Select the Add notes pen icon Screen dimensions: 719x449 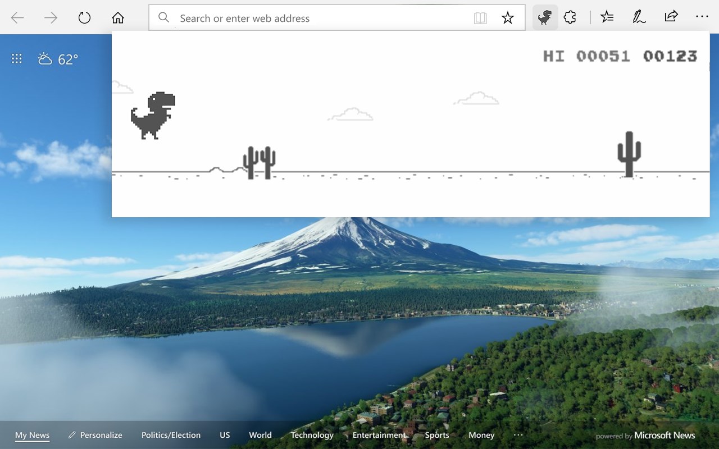(x=639, y=17)
